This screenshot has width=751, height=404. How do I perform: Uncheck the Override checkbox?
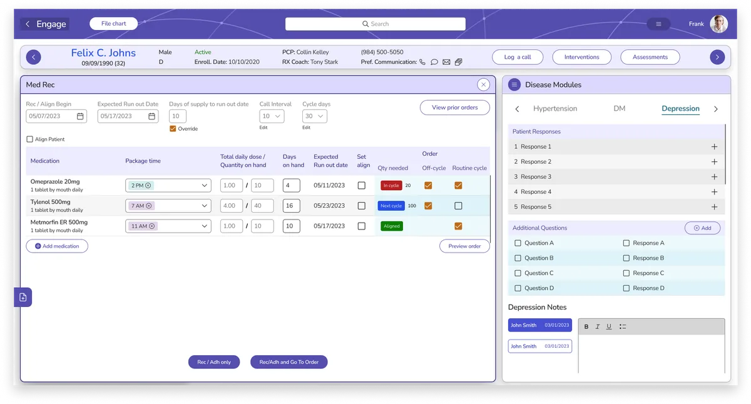pos(173,129)
